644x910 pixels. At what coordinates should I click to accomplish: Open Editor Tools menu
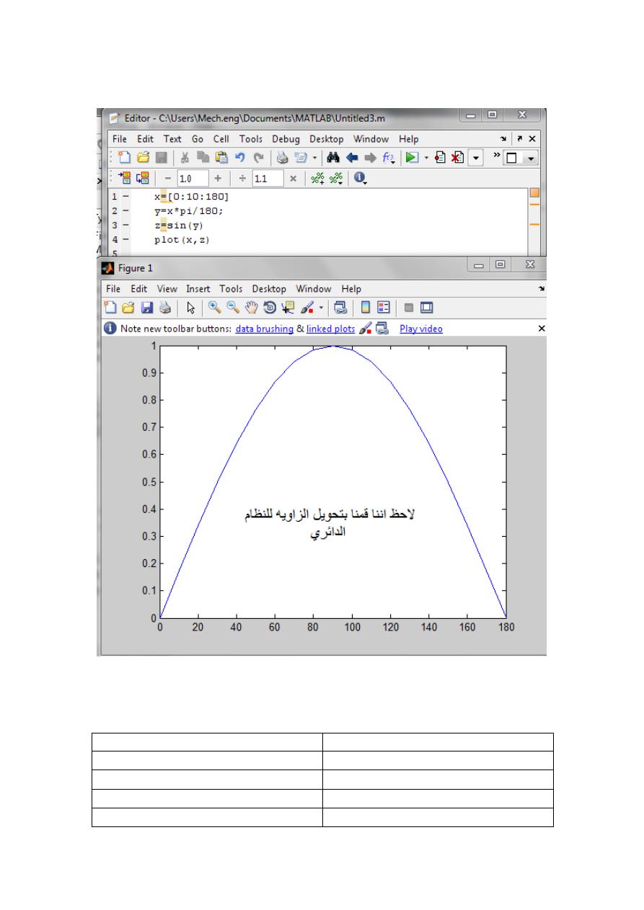click(251, 139)
